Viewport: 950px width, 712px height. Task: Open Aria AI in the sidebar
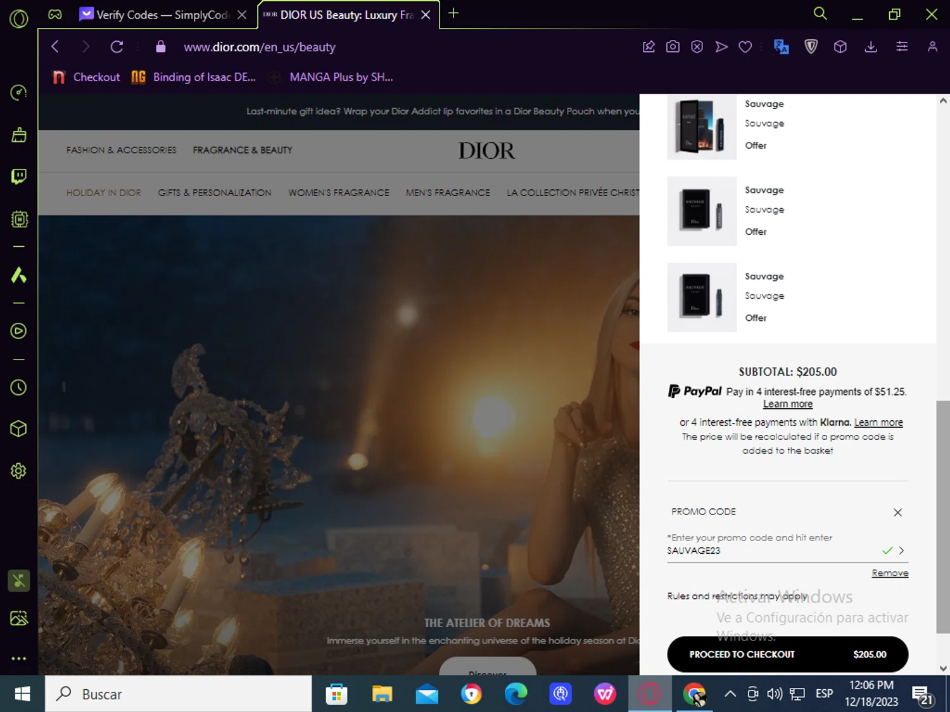(19, 275)
